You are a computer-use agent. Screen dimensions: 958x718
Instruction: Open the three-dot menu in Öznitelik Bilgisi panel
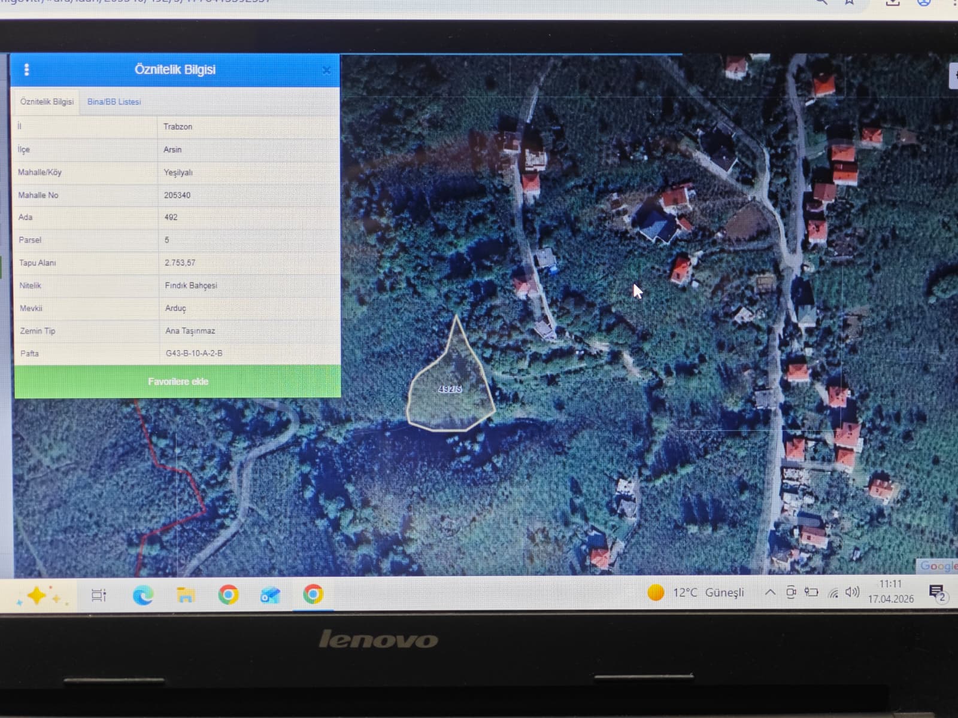pyautogui.click(x=26, y=69)
